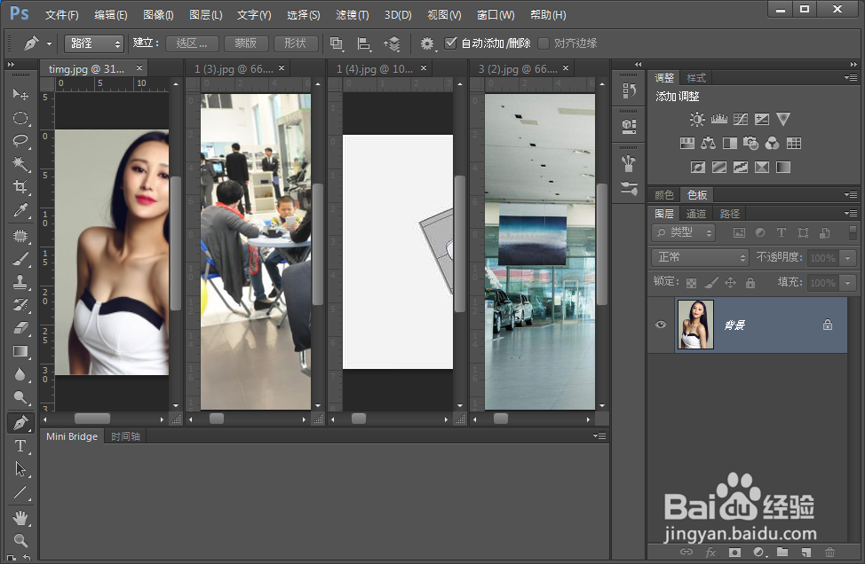The height and width of the screenshot is (564, 865).
Task: Click the Selection make button
Action: coord(192,43)
